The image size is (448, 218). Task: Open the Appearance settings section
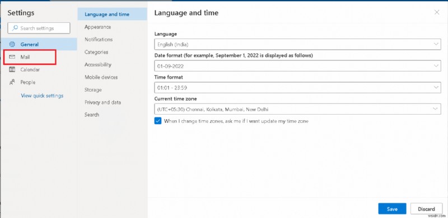click(x=97, y=27)
